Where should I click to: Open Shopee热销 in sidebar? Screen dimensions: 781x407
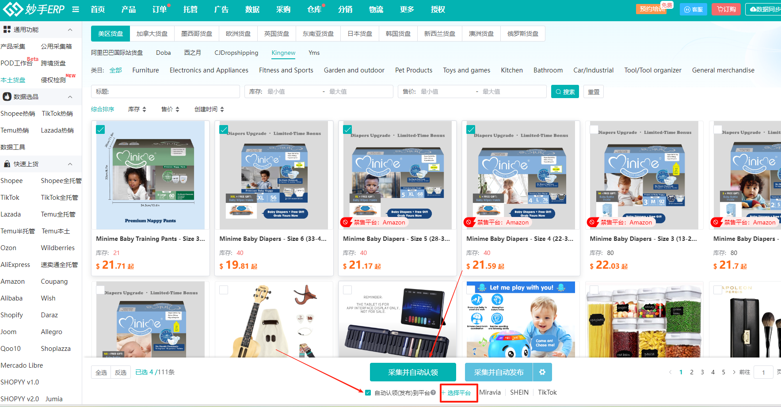pos(18,114)
